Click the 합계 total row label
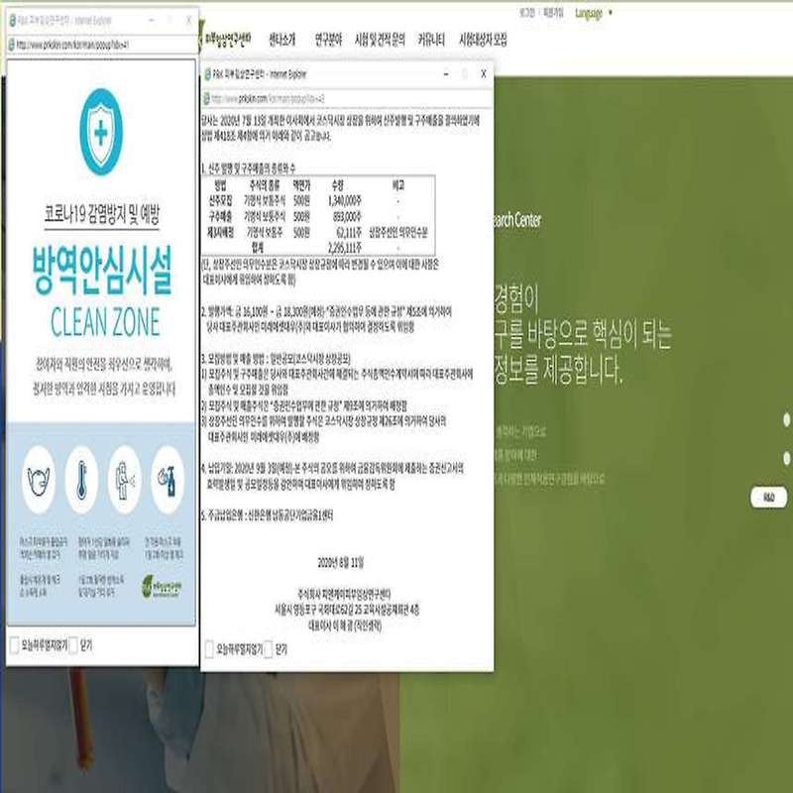Image resolution: width=793 pixels, height=793 pixels. pos(258,247)
